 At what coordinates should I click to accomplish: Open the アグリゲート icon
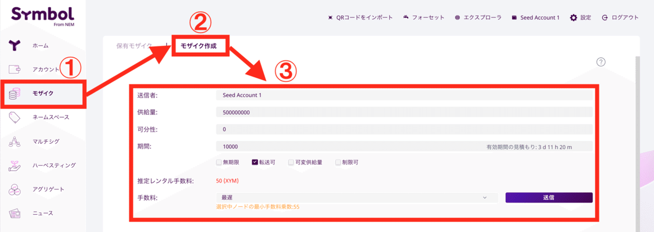tap(15, 189)
